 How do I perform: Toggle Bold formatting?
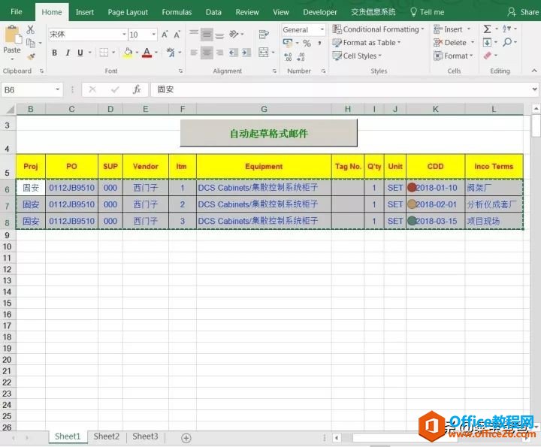pos(55,53)
